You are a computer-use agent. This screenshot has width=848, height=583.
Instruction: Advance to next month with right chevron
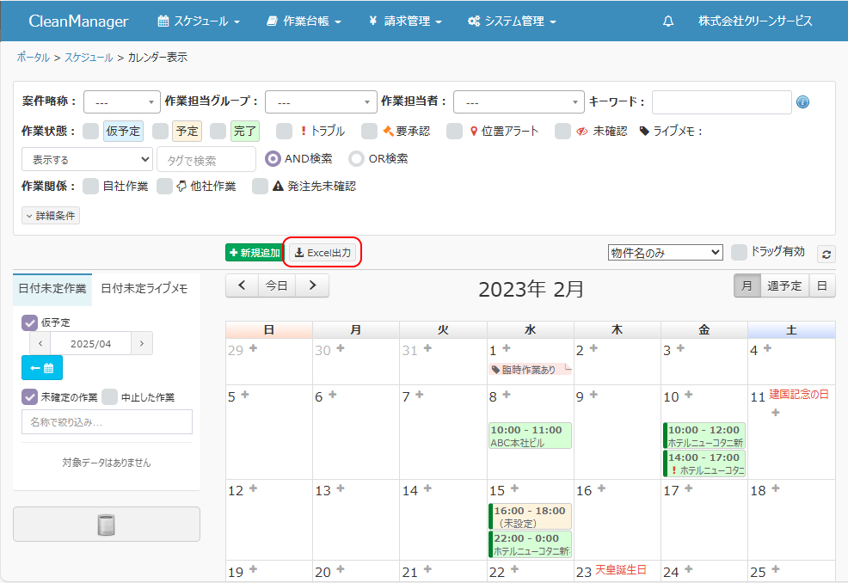pyautogui.click(x=312, y=285)
